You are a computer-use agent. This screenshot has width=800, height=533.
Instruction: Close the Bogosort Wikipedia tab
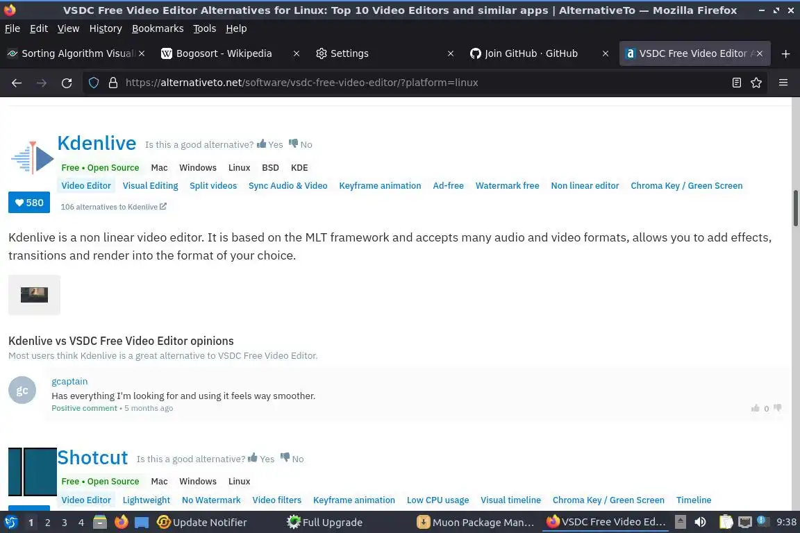point(297,53)
